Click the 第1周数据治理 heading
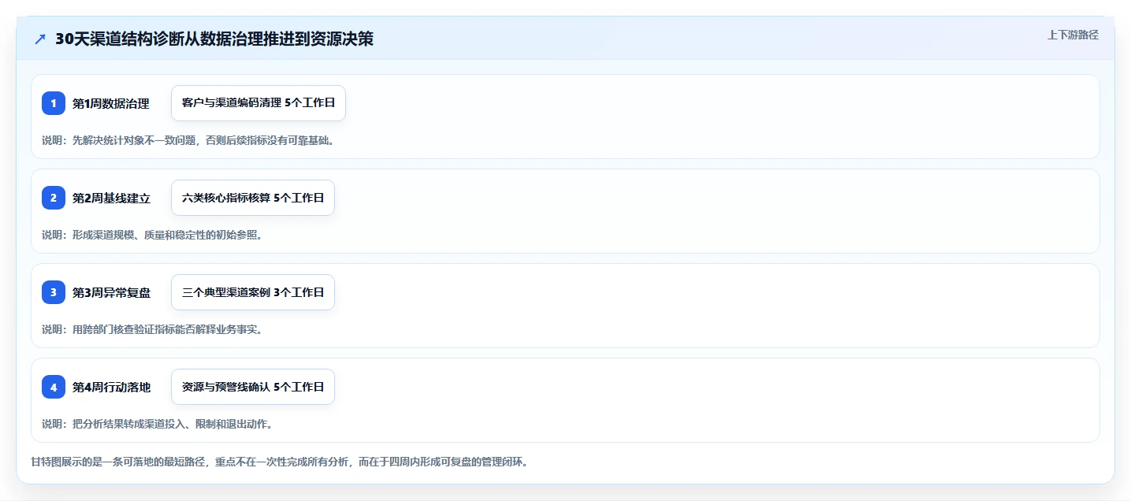 [x=111, y=103]
